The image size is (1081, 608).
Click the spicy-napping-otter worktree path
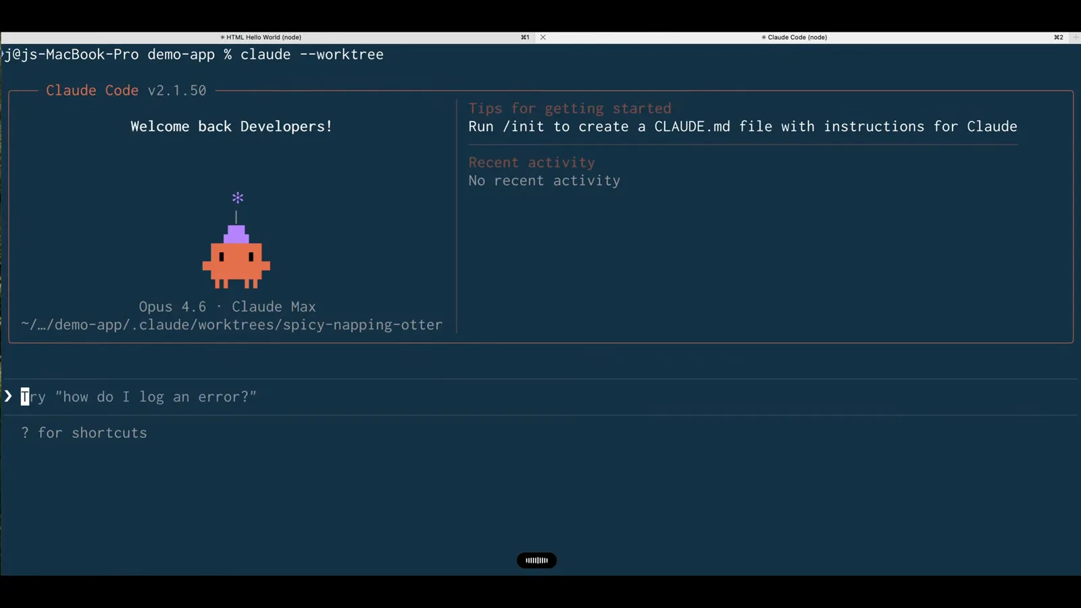[232, 325]
